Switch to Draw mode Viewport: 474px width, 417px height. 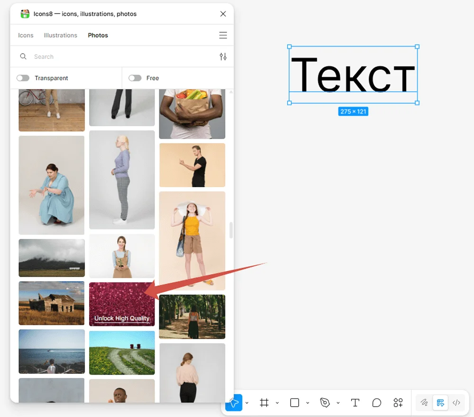point(424,403)
